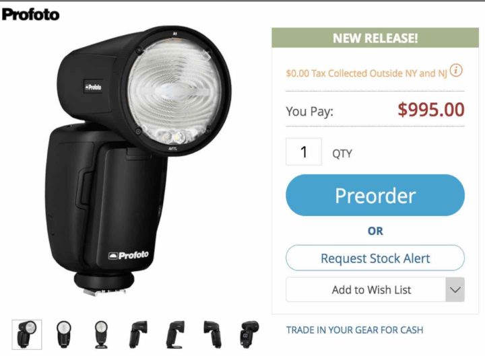Click the New Release banner
Viewport: 485px width, 356px height.
[375, 38]
